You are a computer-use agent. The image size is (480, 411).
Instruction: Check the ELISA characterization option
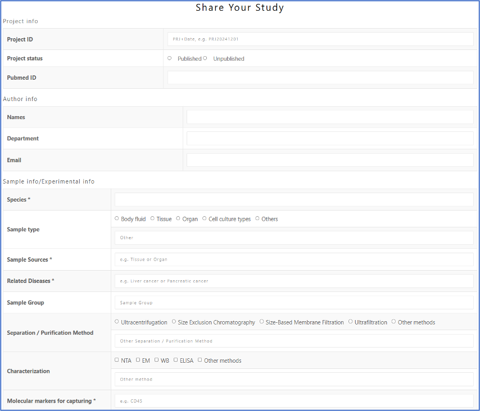tap(176, 360)
